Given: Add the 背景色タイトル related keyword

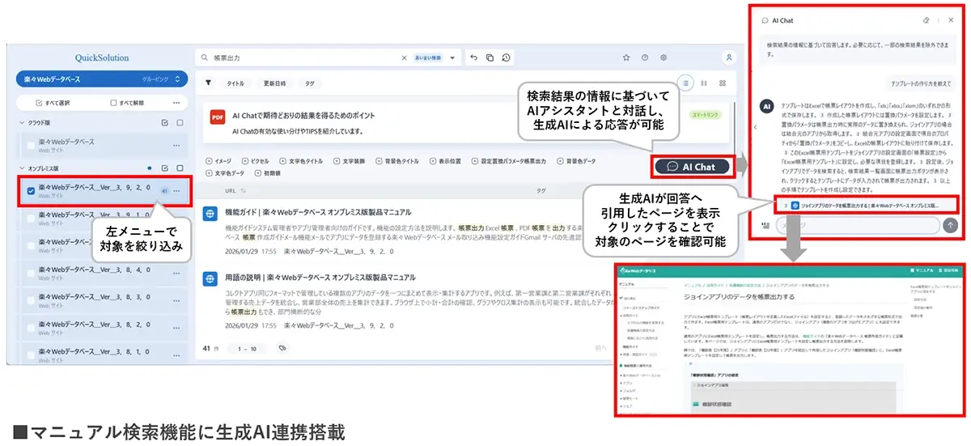Looking at the screenshot, I should (x=397, y=161).
